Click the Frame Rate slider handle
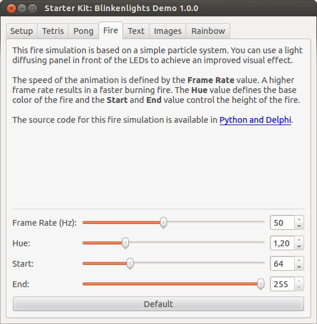The height and width of the screenshot is (324, 317). point(163,223)
